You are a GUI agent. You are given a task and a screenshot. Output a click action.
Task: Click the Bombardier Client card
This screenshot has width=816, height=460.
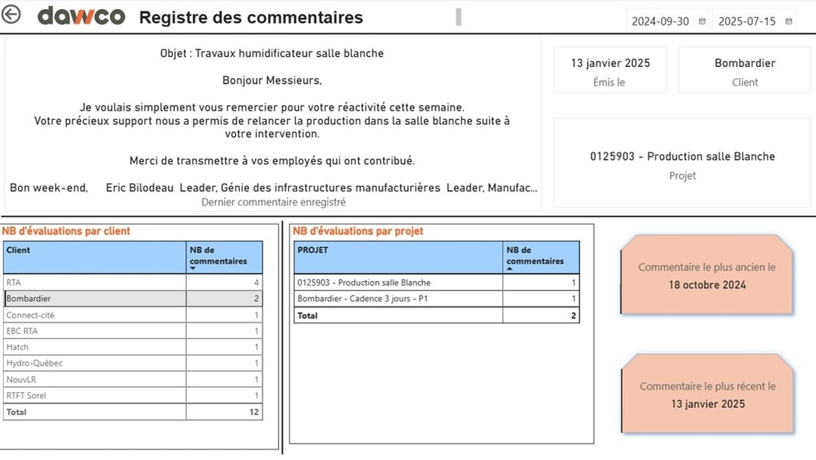[x=744, y=71]
